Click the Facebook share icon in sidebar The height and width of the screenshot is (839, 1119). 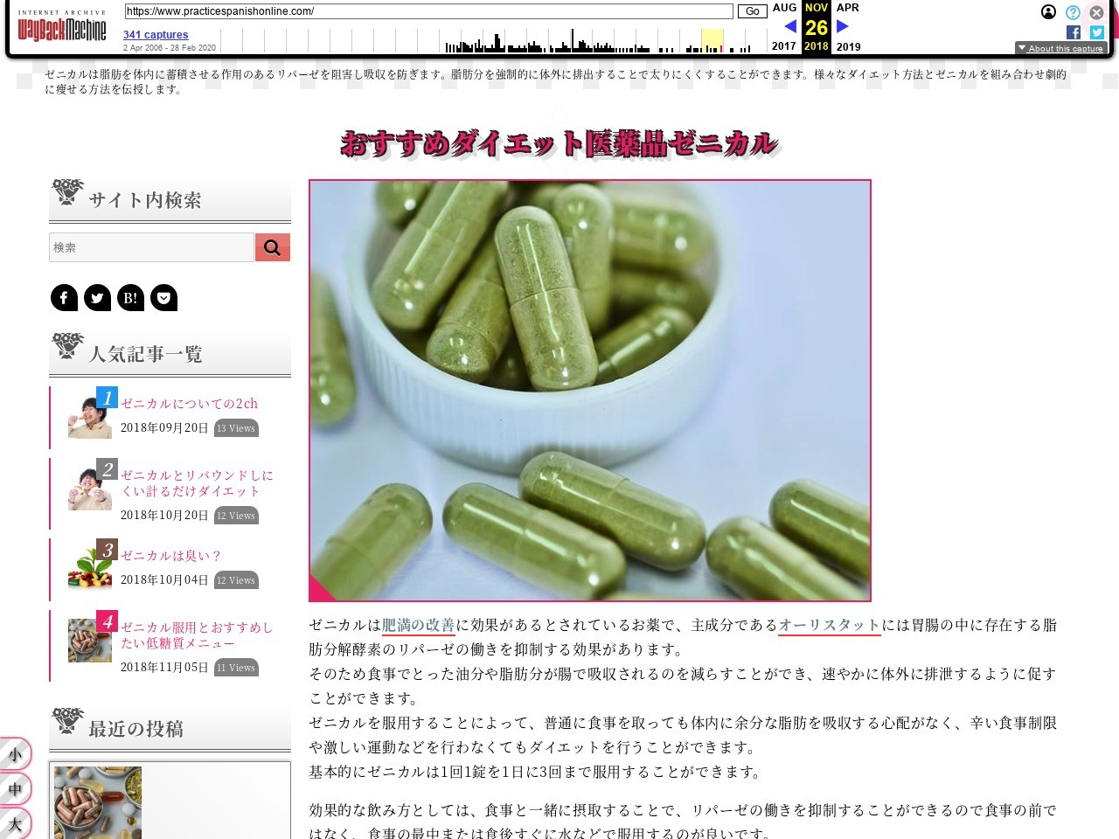point(64,298)
